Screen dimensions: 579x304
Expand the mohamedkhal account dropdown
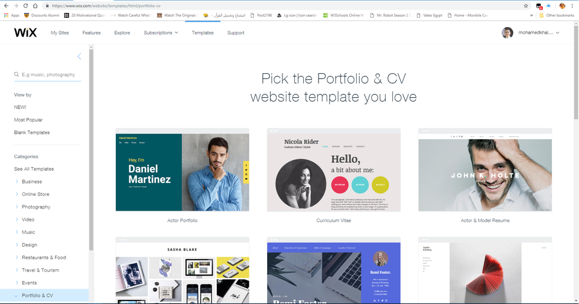pyautogui.click(x=538, y=32)
